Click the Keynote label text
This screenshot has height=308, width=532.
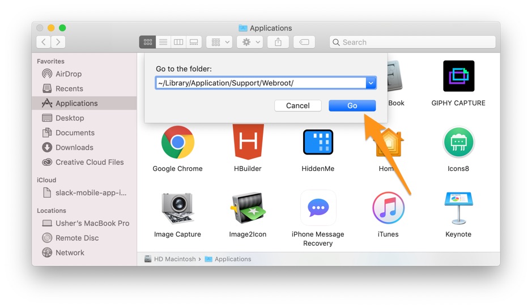(x=458, y=234)
